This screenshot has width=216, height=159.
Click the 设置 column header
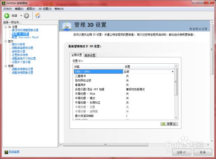pos(149,67)
